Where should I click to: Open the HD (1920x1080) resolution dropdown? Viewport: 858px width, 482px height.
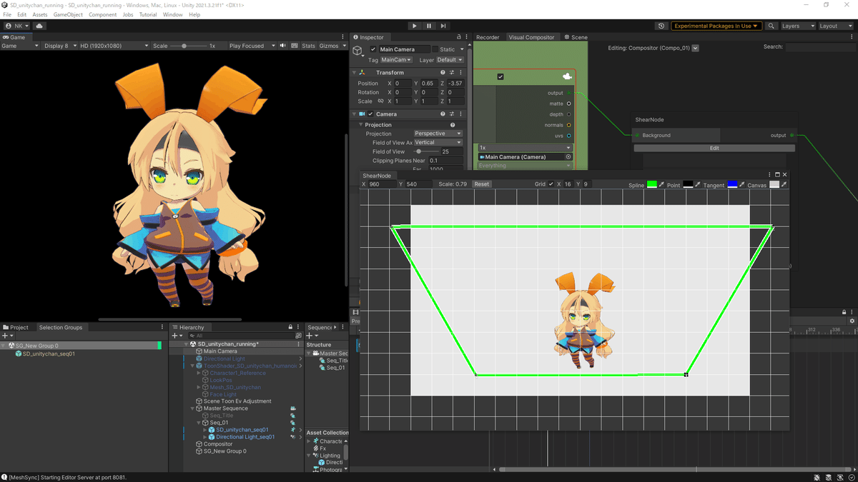(x=114, y=46)
